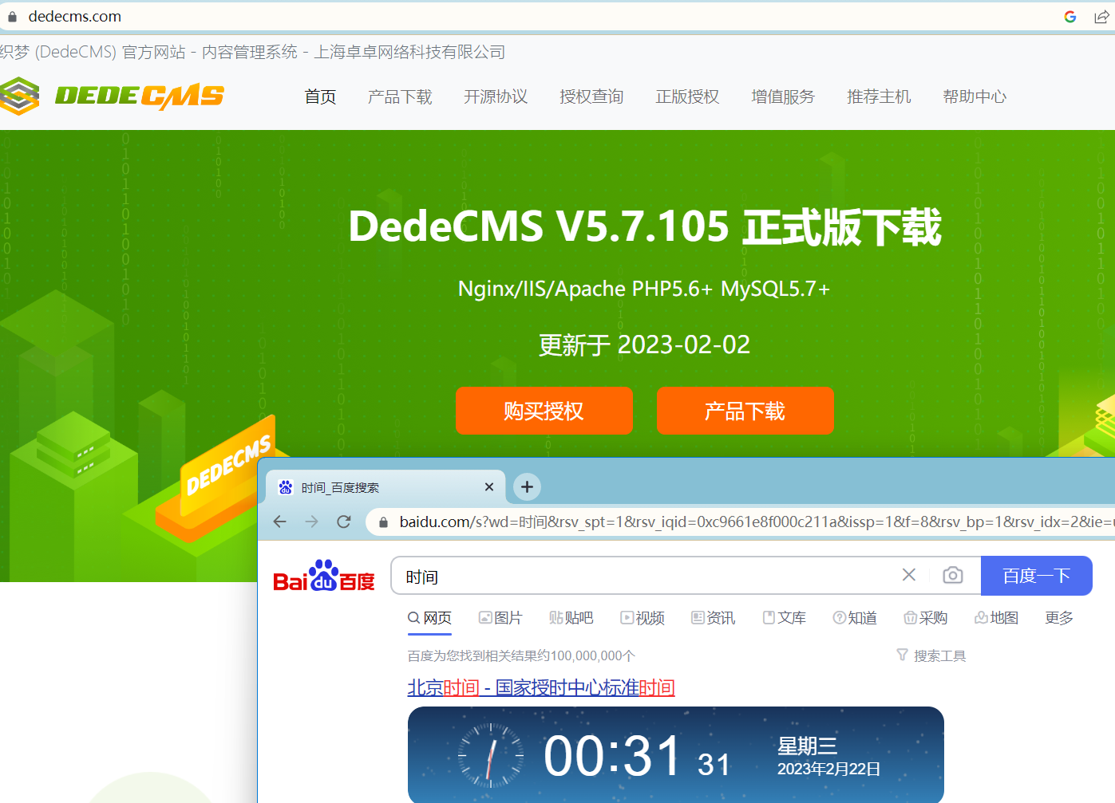This screenshot has height=803, width=1115.
Task: Open the 正版授权 navigation item
Action: (x=687, y=96)
